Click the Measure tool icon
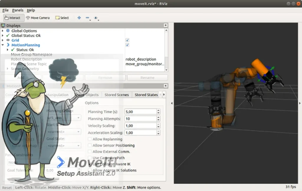 pyautogui.click(x=87, y=18)
